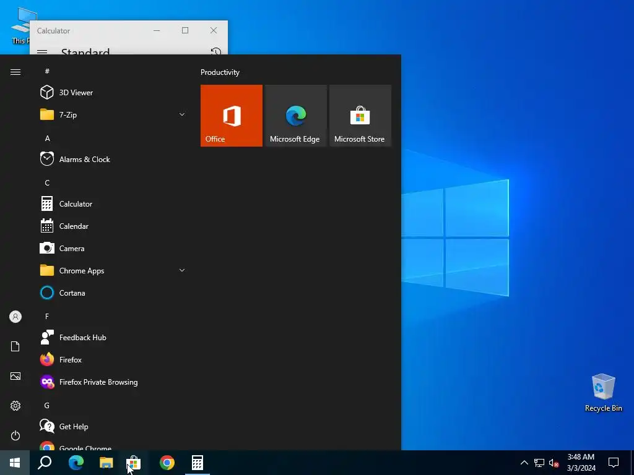634x475 pixels.
Task: Select the letter G section header
Action: coord(47,405)
